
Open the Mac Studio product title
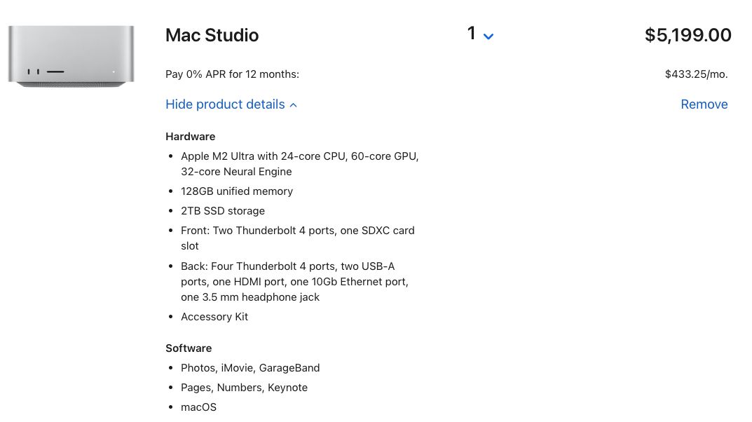click(212, 35)
